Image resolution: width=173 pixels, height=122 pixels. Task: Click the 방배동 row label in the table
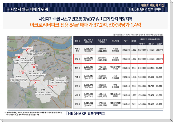tap(78, 86)
